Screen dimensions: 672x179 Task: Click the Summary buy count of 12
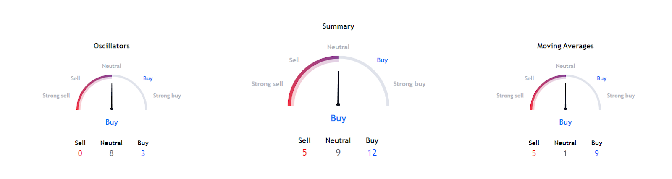372,153
